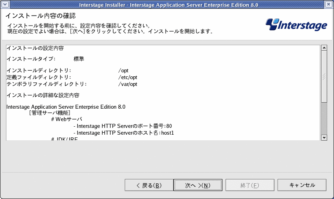This screenshot has width=334, height=199.
Task: Click the HTTP Server host name host1 line
Action: (124, 133)
